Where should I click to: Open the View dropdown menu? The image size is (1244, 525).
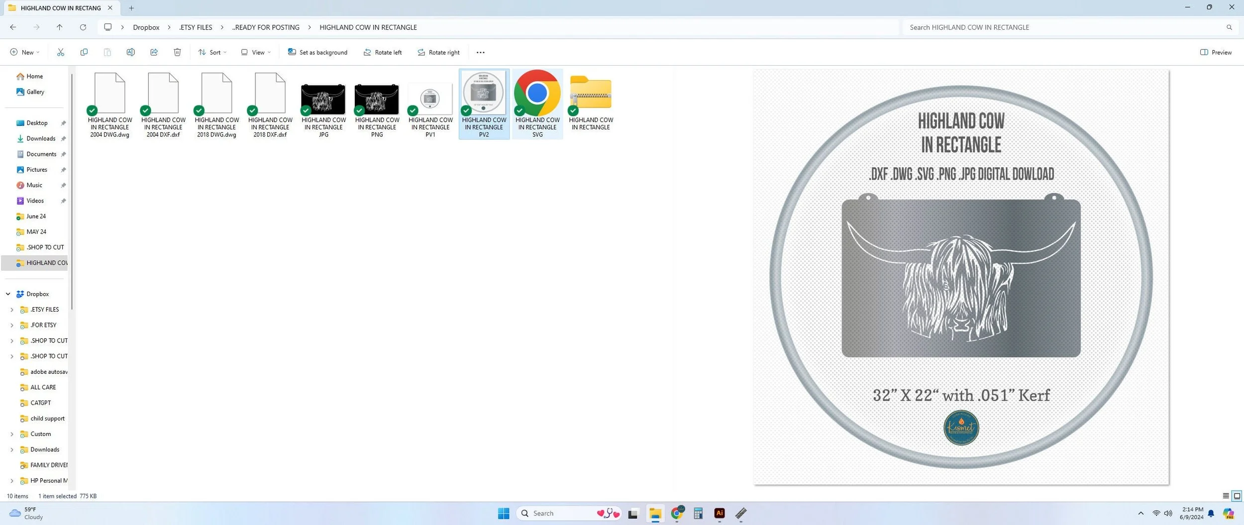[256, 52]
